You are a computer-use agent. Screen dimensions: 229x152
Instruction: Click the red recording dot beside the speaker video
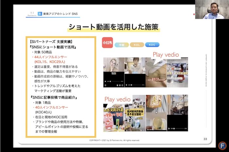194,14
